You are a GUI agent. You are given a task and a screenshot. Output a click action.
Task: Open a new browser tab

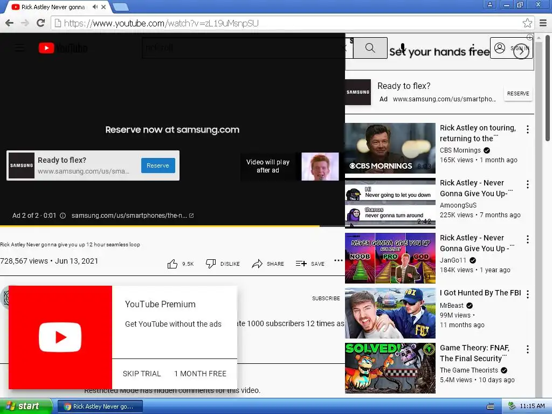(x=121, y=7)
